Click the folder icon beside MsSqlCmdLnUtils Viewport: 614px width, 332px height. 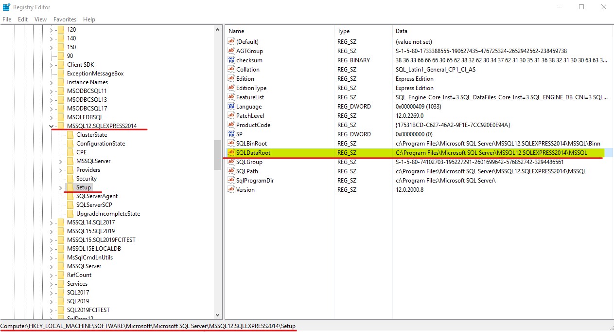(61, 258)
